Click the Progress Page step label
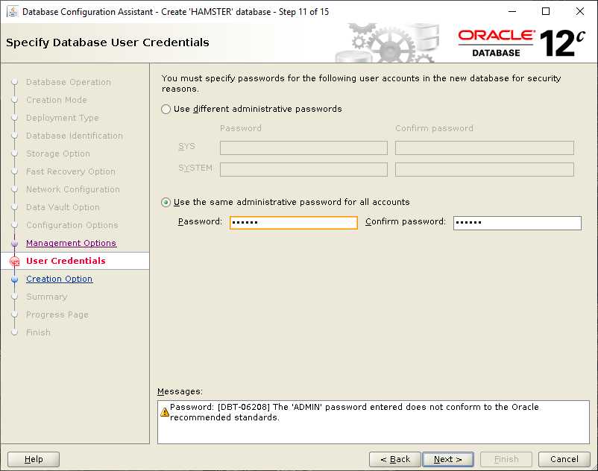 pyautogui.click(x=57, y=314)
